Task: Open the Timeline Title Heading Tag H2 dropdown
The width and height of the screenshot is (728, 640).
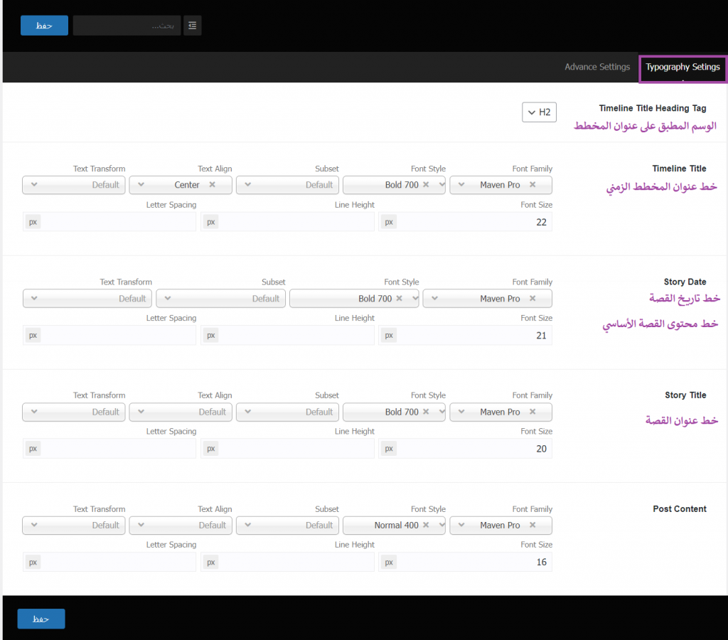Action: point(539,112)
